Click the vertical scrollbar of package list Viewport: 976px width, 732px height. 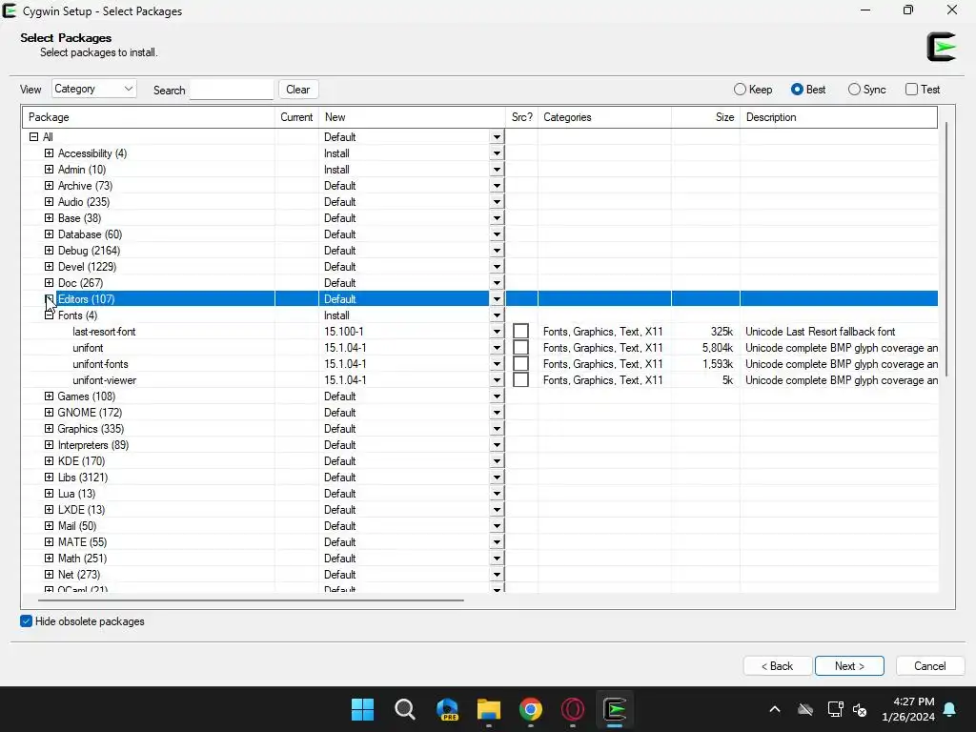pos(946,249)
